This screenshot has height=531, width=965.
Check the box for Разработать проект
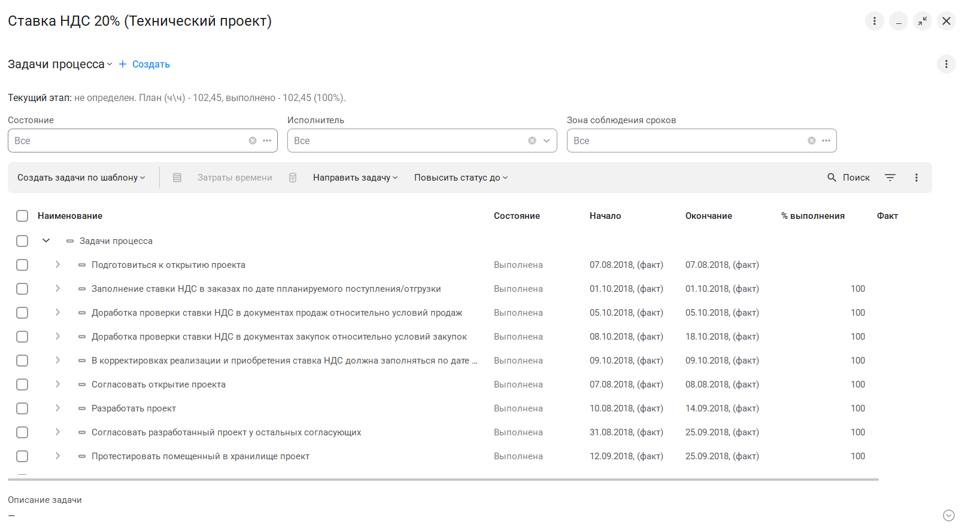click(22, 408)
